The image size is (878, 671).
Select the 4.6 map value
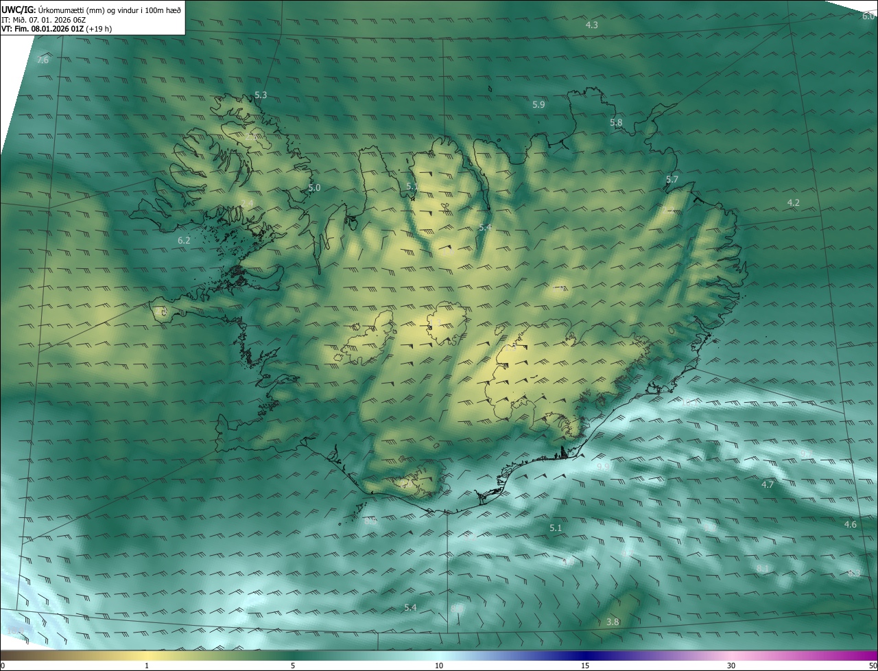pos(851,524)
